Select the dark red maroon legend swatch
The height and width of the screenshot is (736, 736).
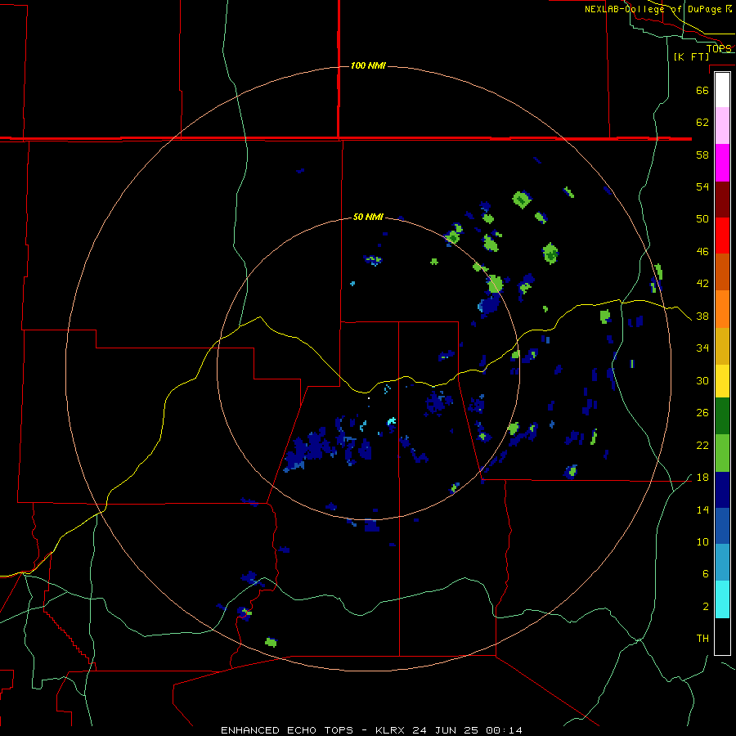[722, 200]
